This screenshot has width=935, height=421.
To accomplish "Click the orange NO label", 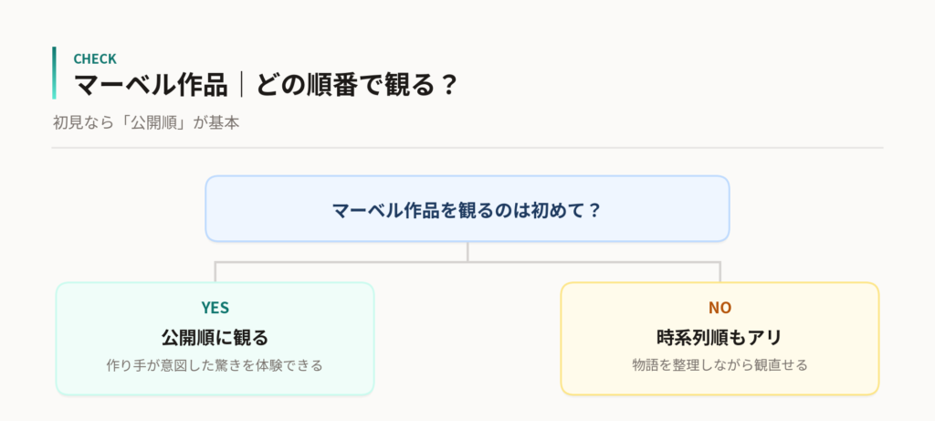I will coord(720,308).
